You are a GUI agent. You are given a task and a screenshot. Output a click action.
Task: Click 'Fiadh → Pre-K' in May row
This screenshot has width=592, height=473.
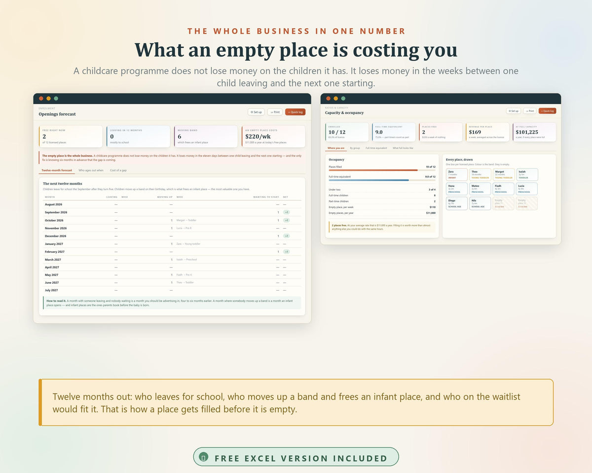[x=184, y=275]
